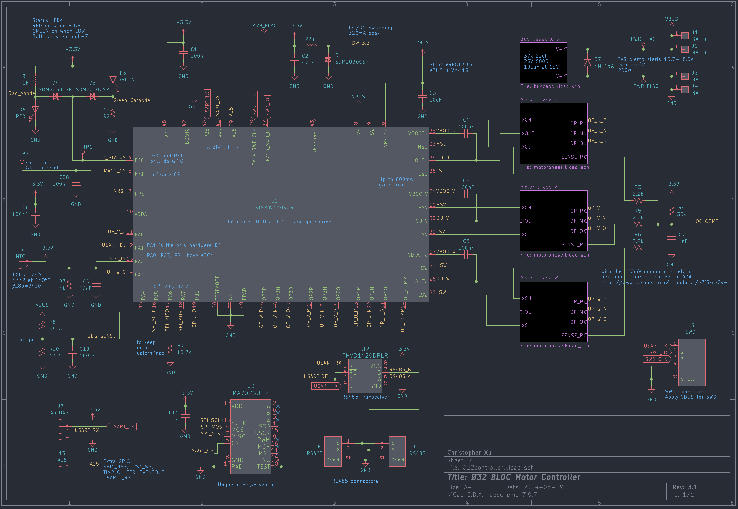Image resolution: width=738 pixels, height=509 pixels.
Task: Select the OC_COMP net label at right
Action: (x=707, y=221)
